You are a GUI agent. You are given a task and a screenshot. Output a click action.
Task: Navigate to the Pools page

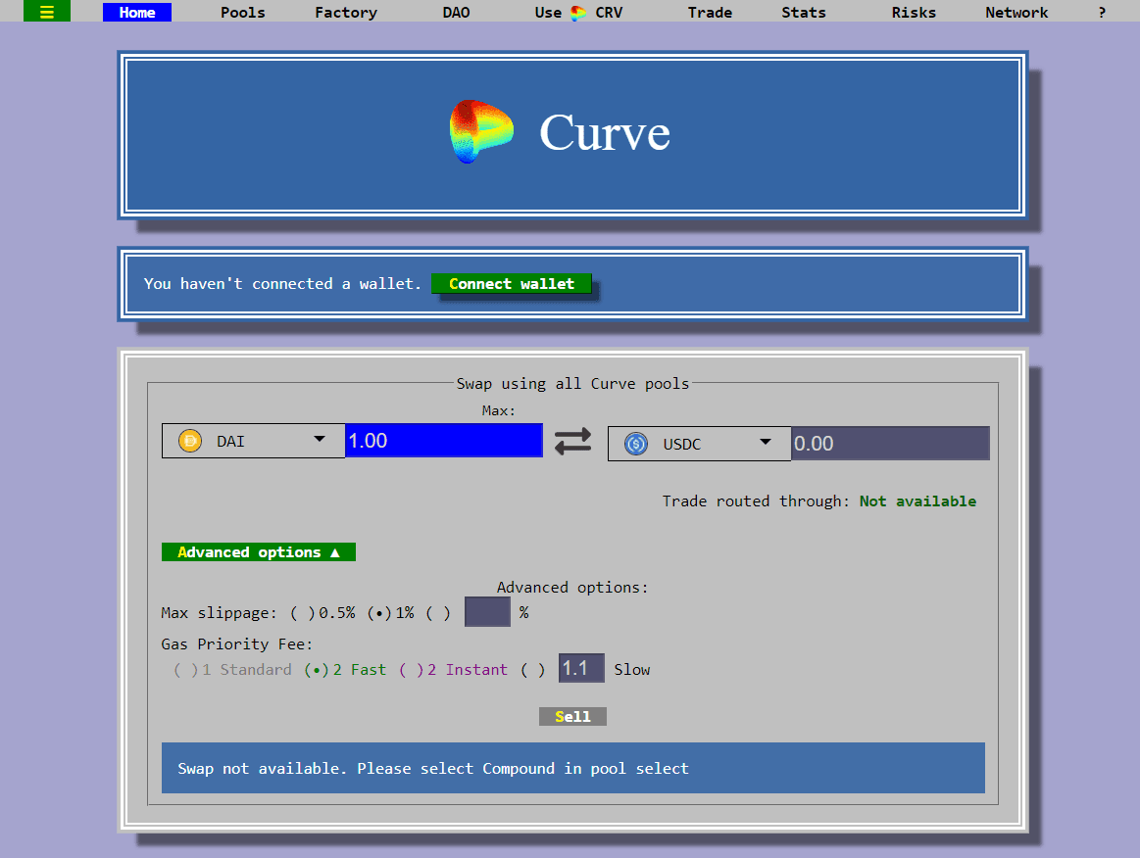242,12
